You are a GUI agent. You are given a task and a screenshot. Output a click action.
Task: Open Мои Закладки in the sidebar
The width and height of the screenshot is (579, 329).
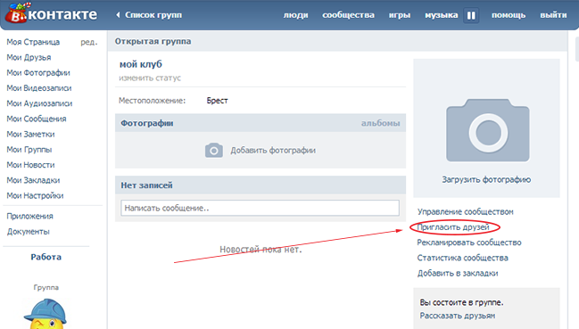(33, 180)
